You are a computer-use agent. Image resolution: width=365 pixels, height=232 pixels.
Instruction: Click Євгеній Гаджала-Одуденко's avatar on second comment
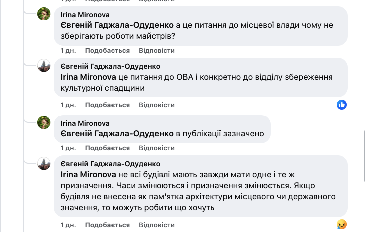pos(44,66)
